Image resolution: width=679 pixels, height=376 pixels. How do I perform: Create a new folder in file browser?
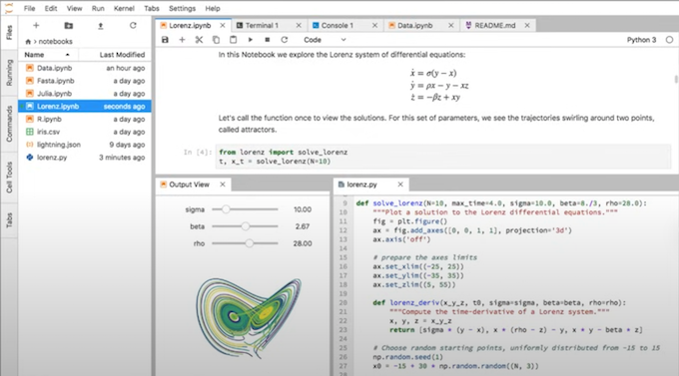coord(69,26)
